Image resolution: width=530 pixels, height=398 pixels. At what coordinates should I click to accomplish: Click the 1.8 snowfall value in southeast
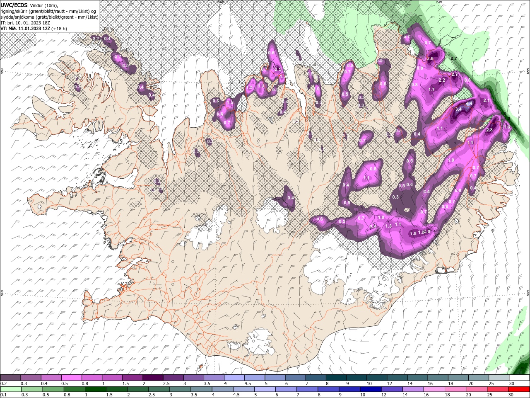point(413,233)
